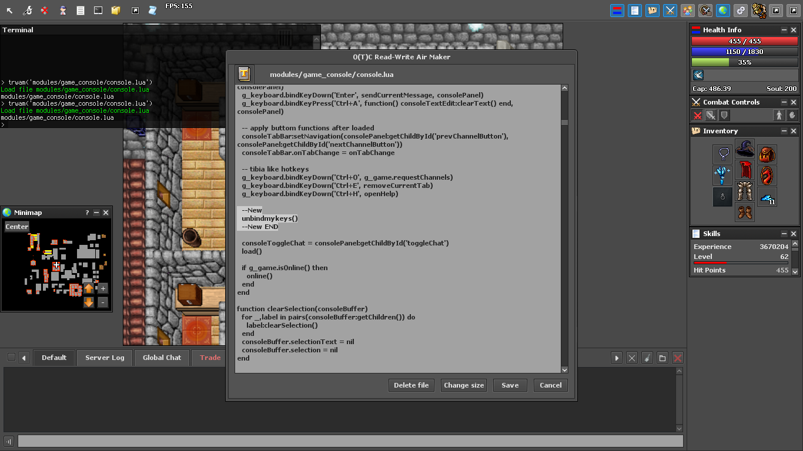The height and width of the screenshot is (451, 803).
Task: Click the yellow T icon in file editor
Action: pos(245,74)
